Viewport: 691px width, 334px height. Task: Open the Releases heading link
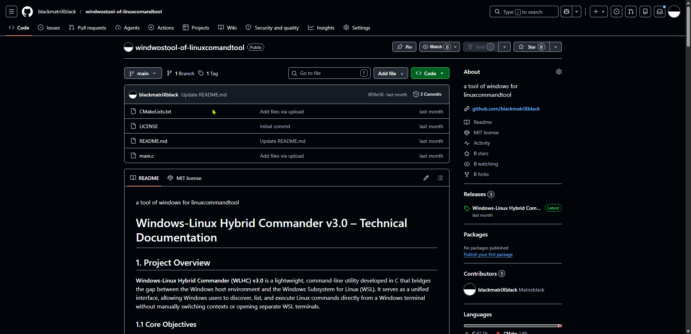pyautogui.click(x=479, y=194)
